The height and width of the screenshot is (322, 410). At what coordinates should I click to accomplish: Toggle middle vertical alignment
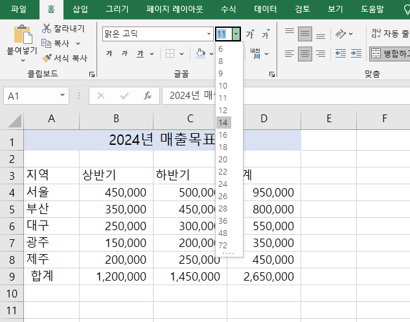point(305,34)
